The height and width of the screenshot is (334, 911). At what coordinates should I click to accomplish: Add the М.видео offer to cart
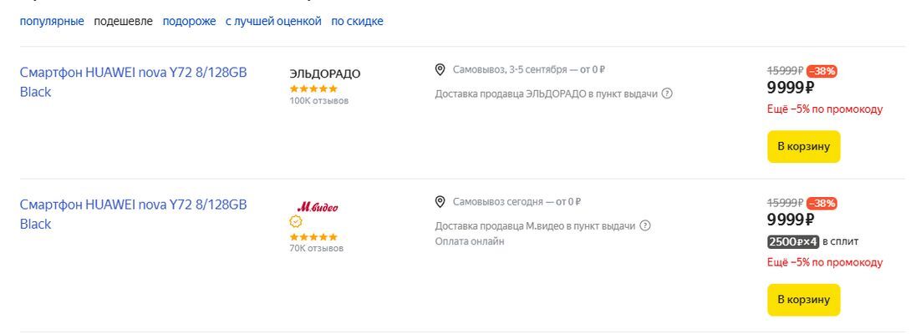coord(803,300)
